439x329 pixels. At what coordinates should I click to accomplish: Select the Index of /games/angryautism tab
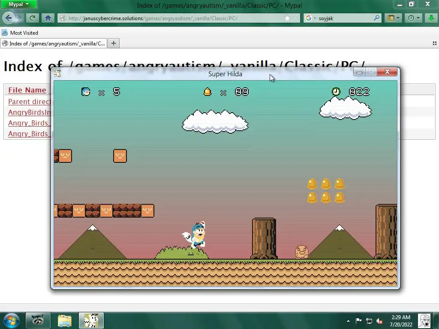[54, 44]
